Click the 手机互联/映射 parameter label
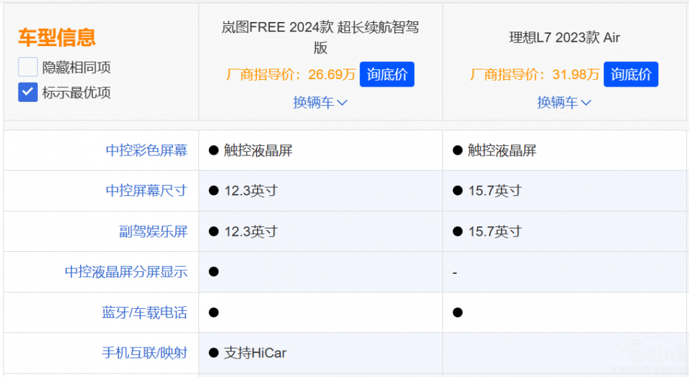This screenshot has width=689, height=377. [x=145, y=353]
